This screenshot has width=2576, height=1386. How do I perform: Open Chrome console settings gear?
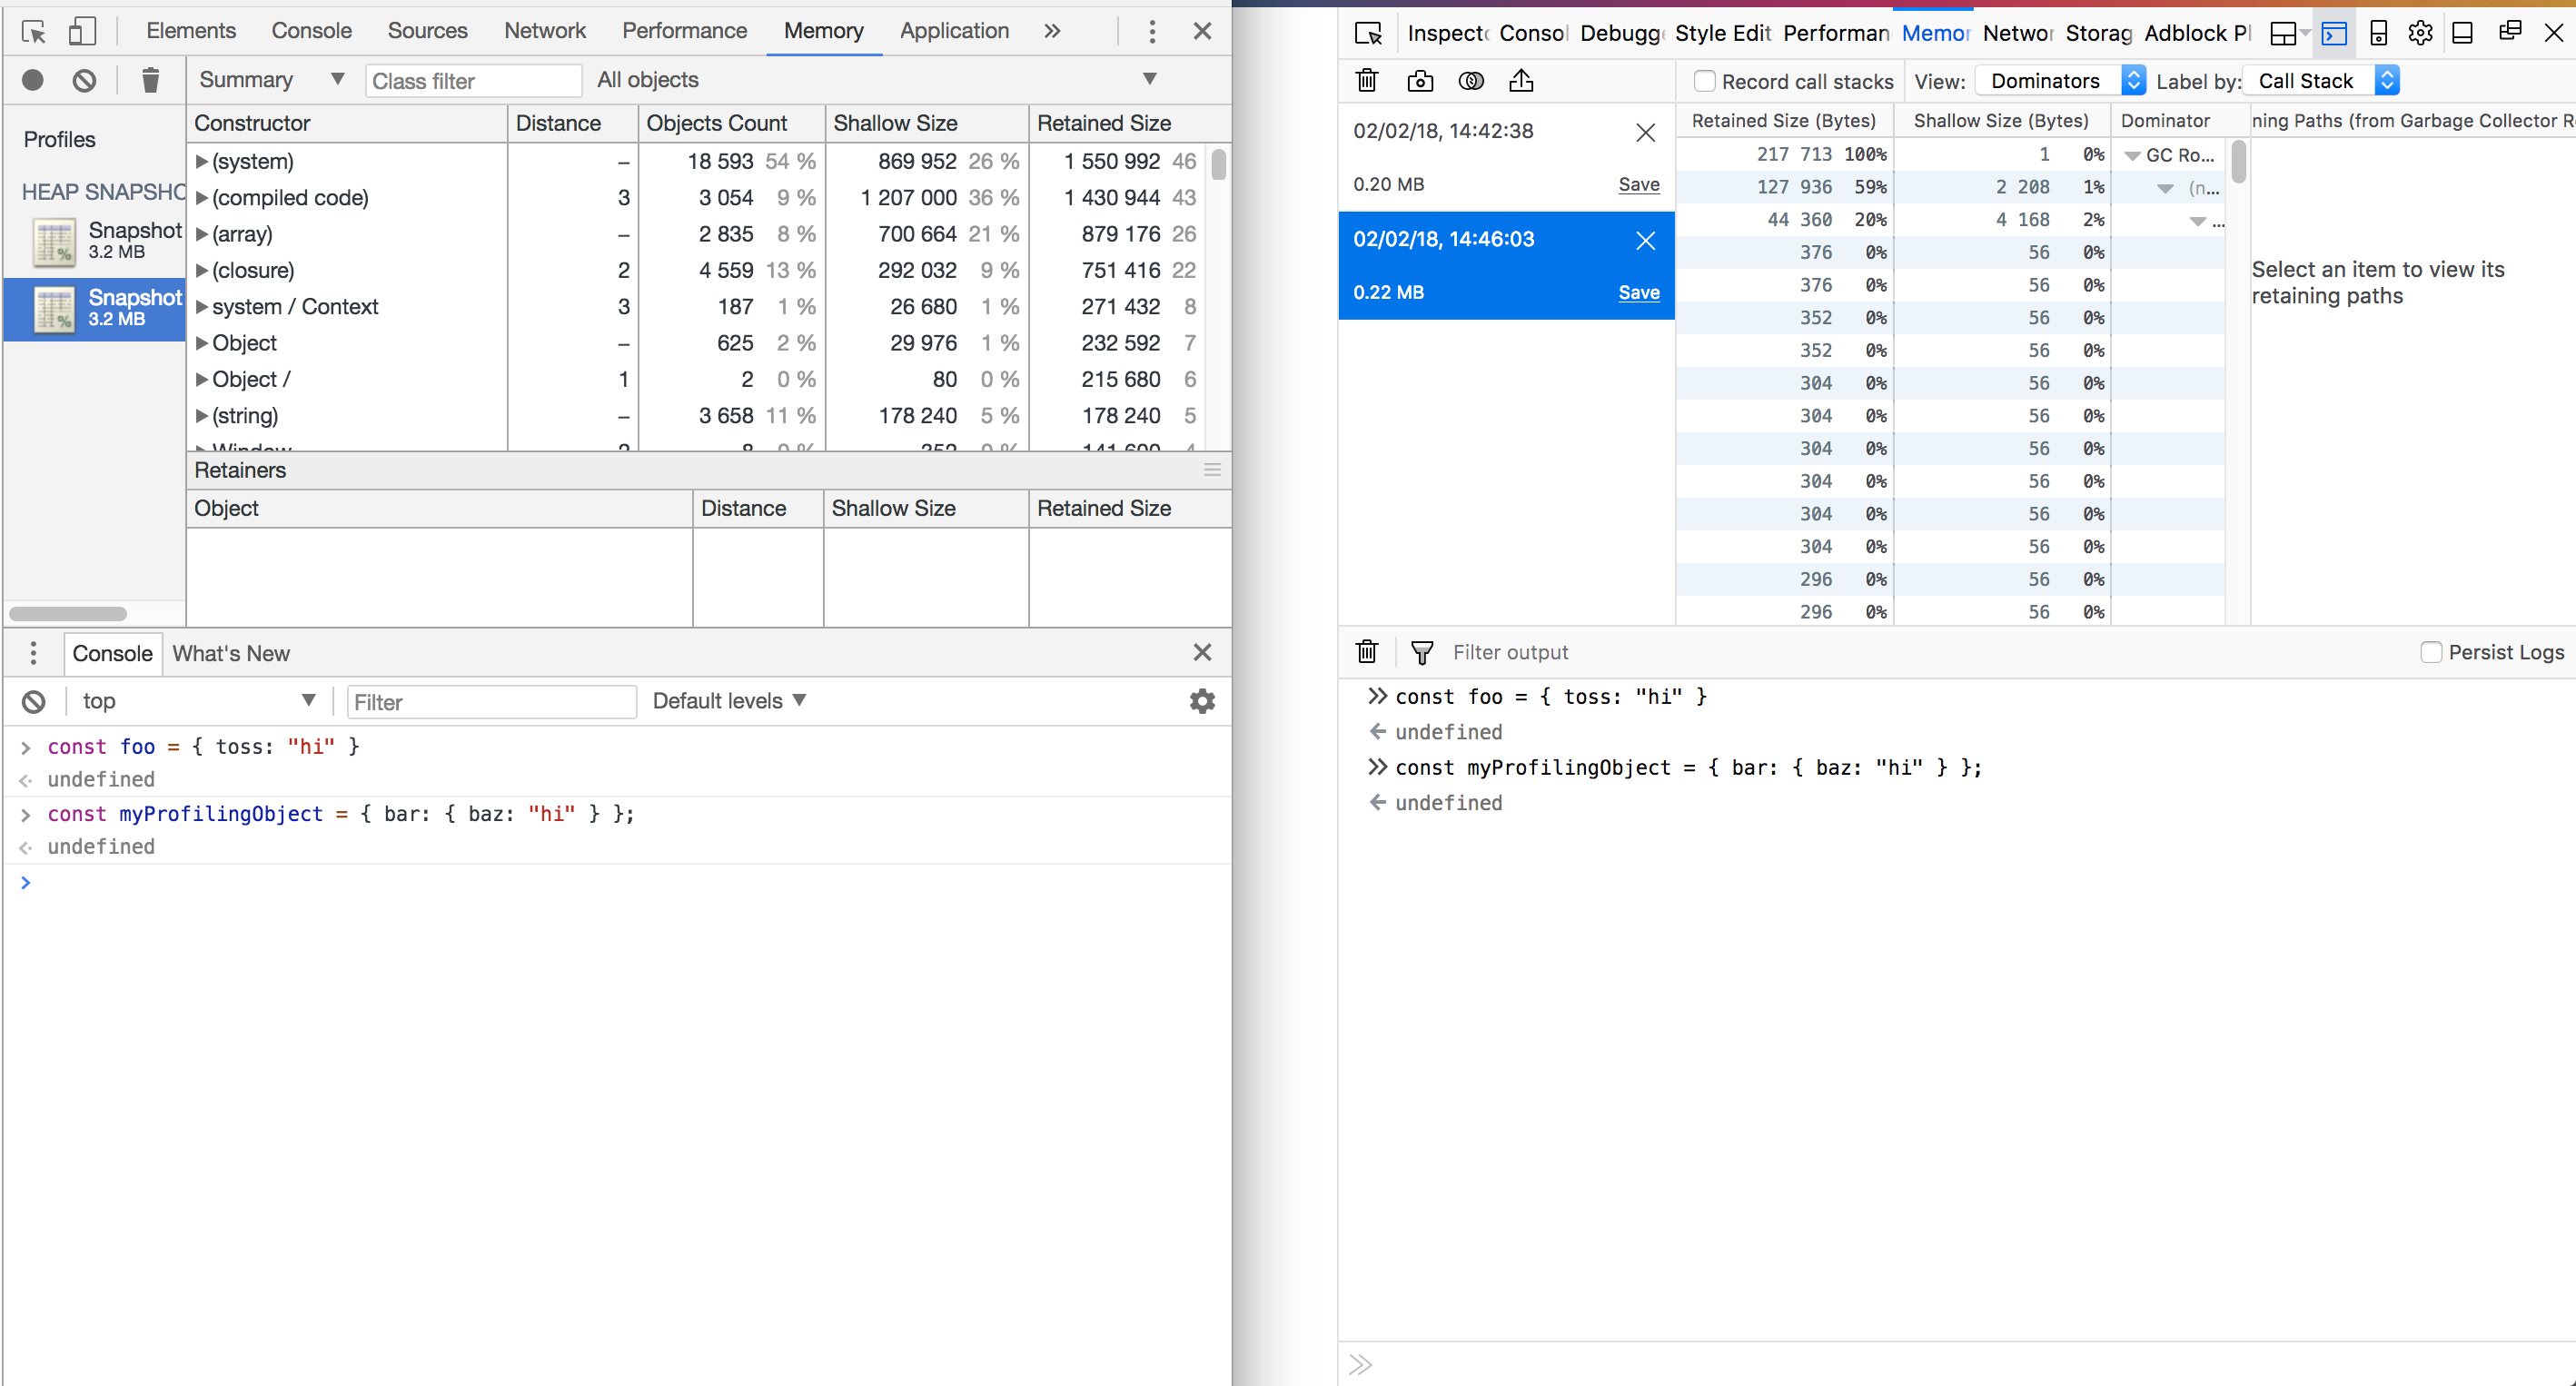1202,701
